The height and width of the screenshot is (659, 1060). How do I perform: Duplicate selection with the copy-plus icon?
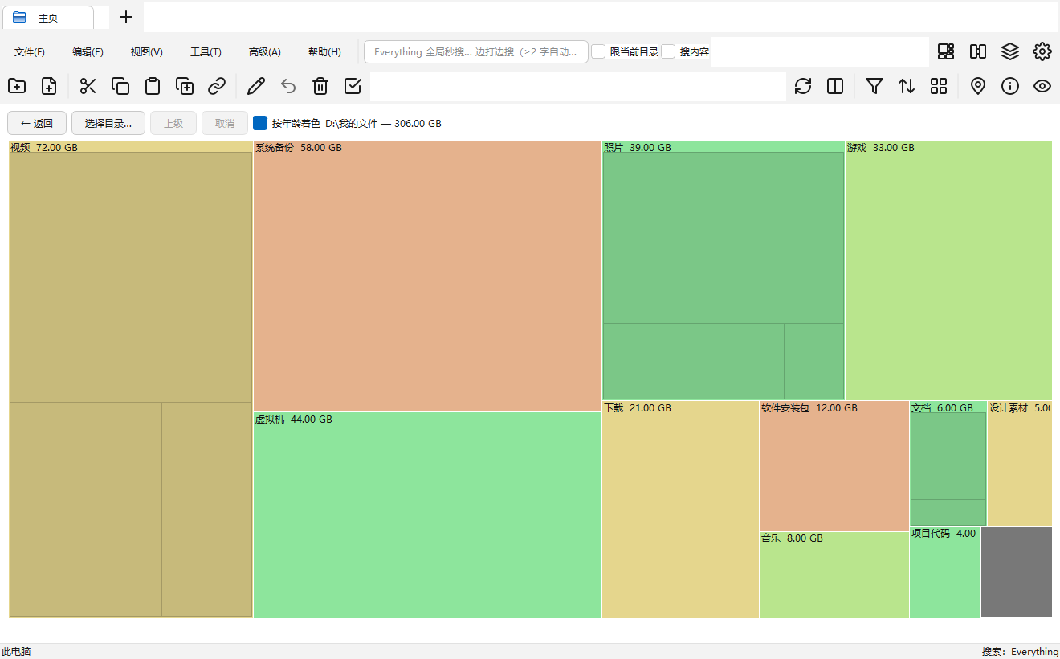point(185,86)
